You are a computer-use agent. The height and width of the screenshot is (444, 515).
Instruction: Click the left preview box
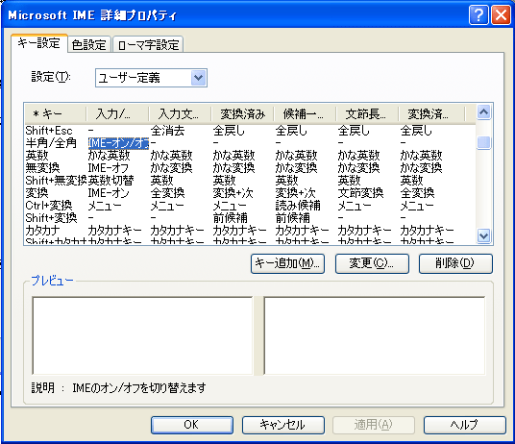point(142,335)
